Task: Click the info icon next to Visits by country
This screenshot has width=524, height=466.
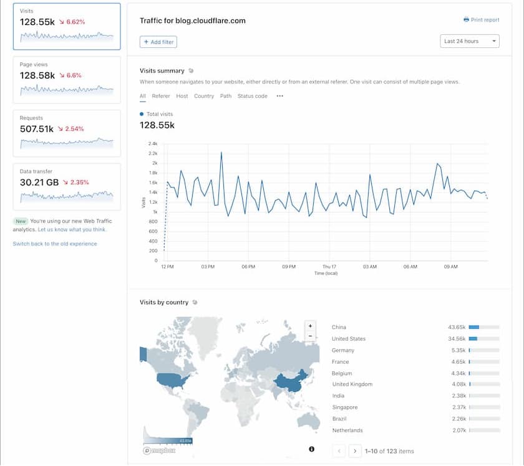Action: click(x=195, y=302)
